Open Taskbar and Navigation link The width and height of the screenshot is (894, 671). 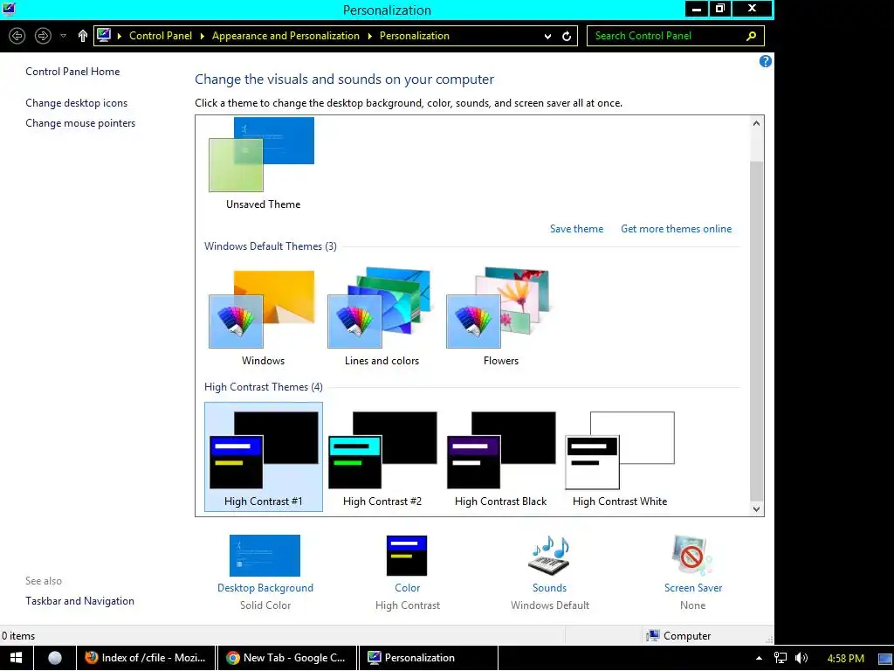79,601
